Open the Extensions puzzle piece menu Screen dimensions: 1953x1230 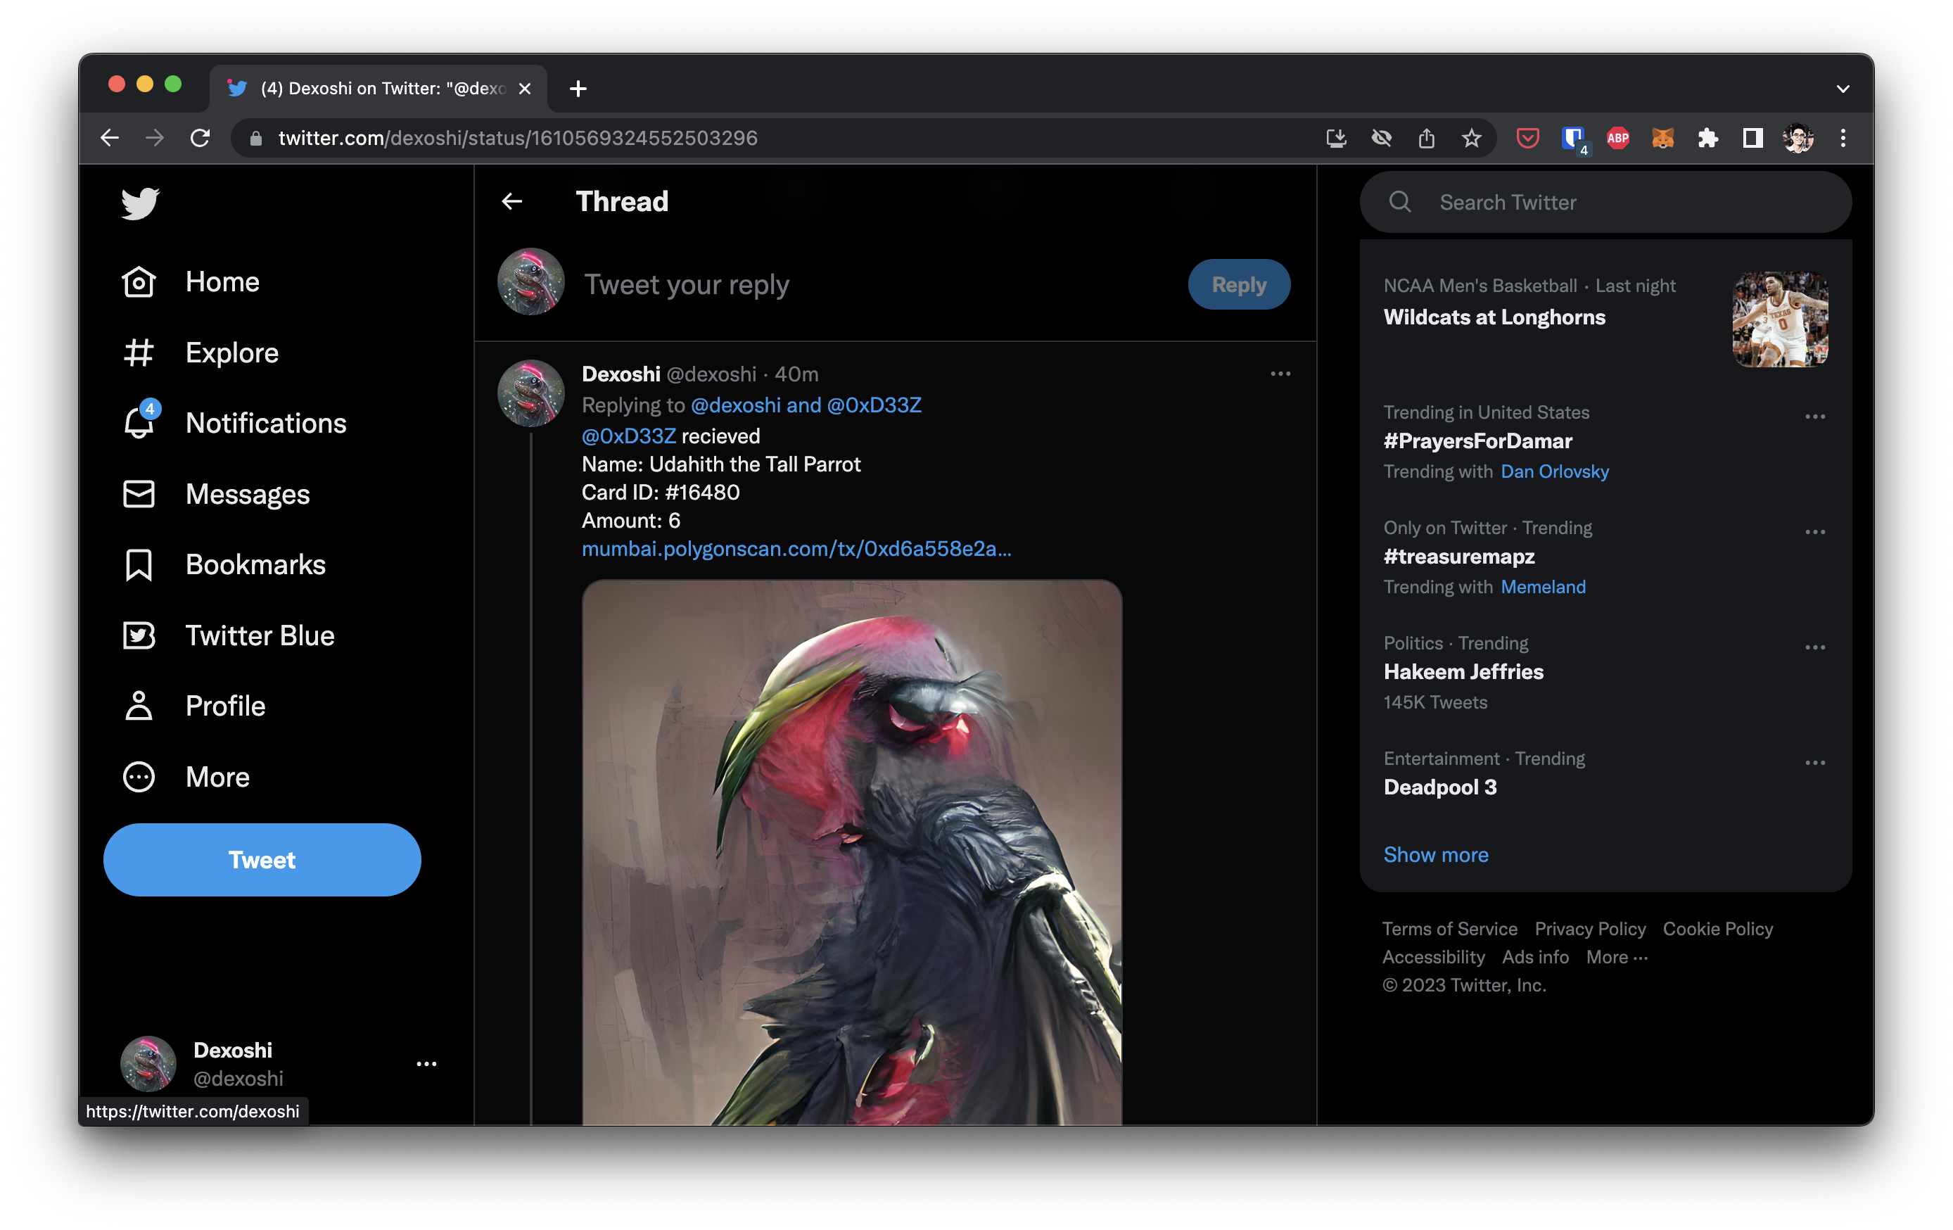point(1708,138)
